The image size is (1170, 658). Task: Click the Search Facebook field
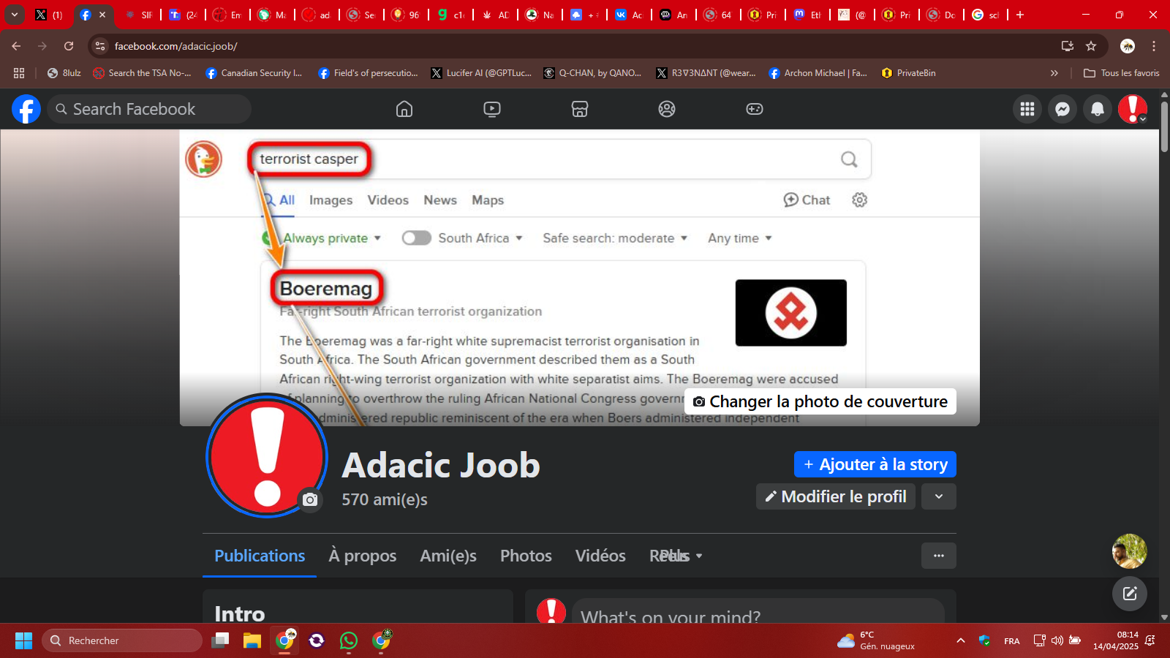tap(150, 109)
